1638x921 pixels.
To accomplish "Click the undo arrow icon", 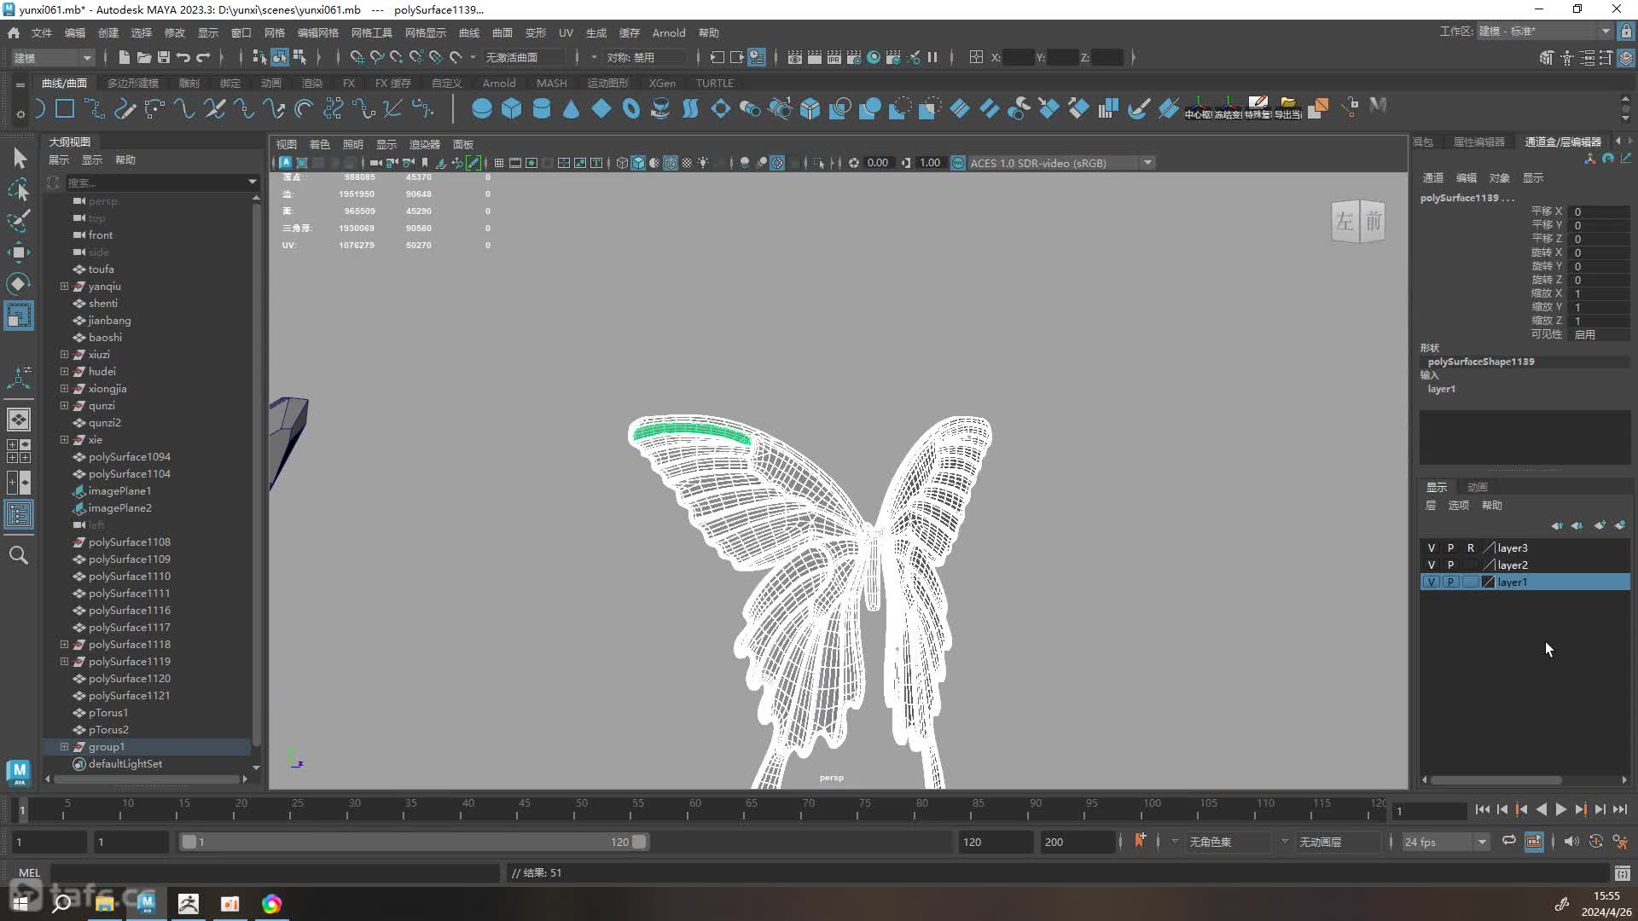I will pyautogui.click(x=183, y=57).
